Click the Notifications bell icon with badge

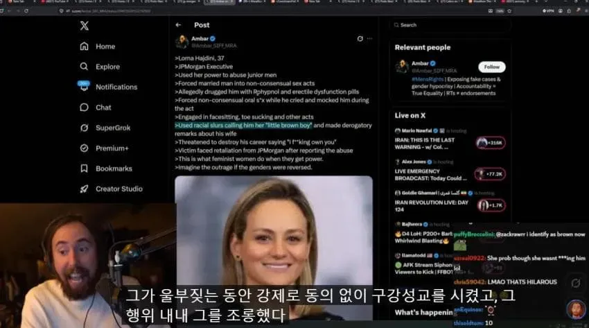[84, 86]
